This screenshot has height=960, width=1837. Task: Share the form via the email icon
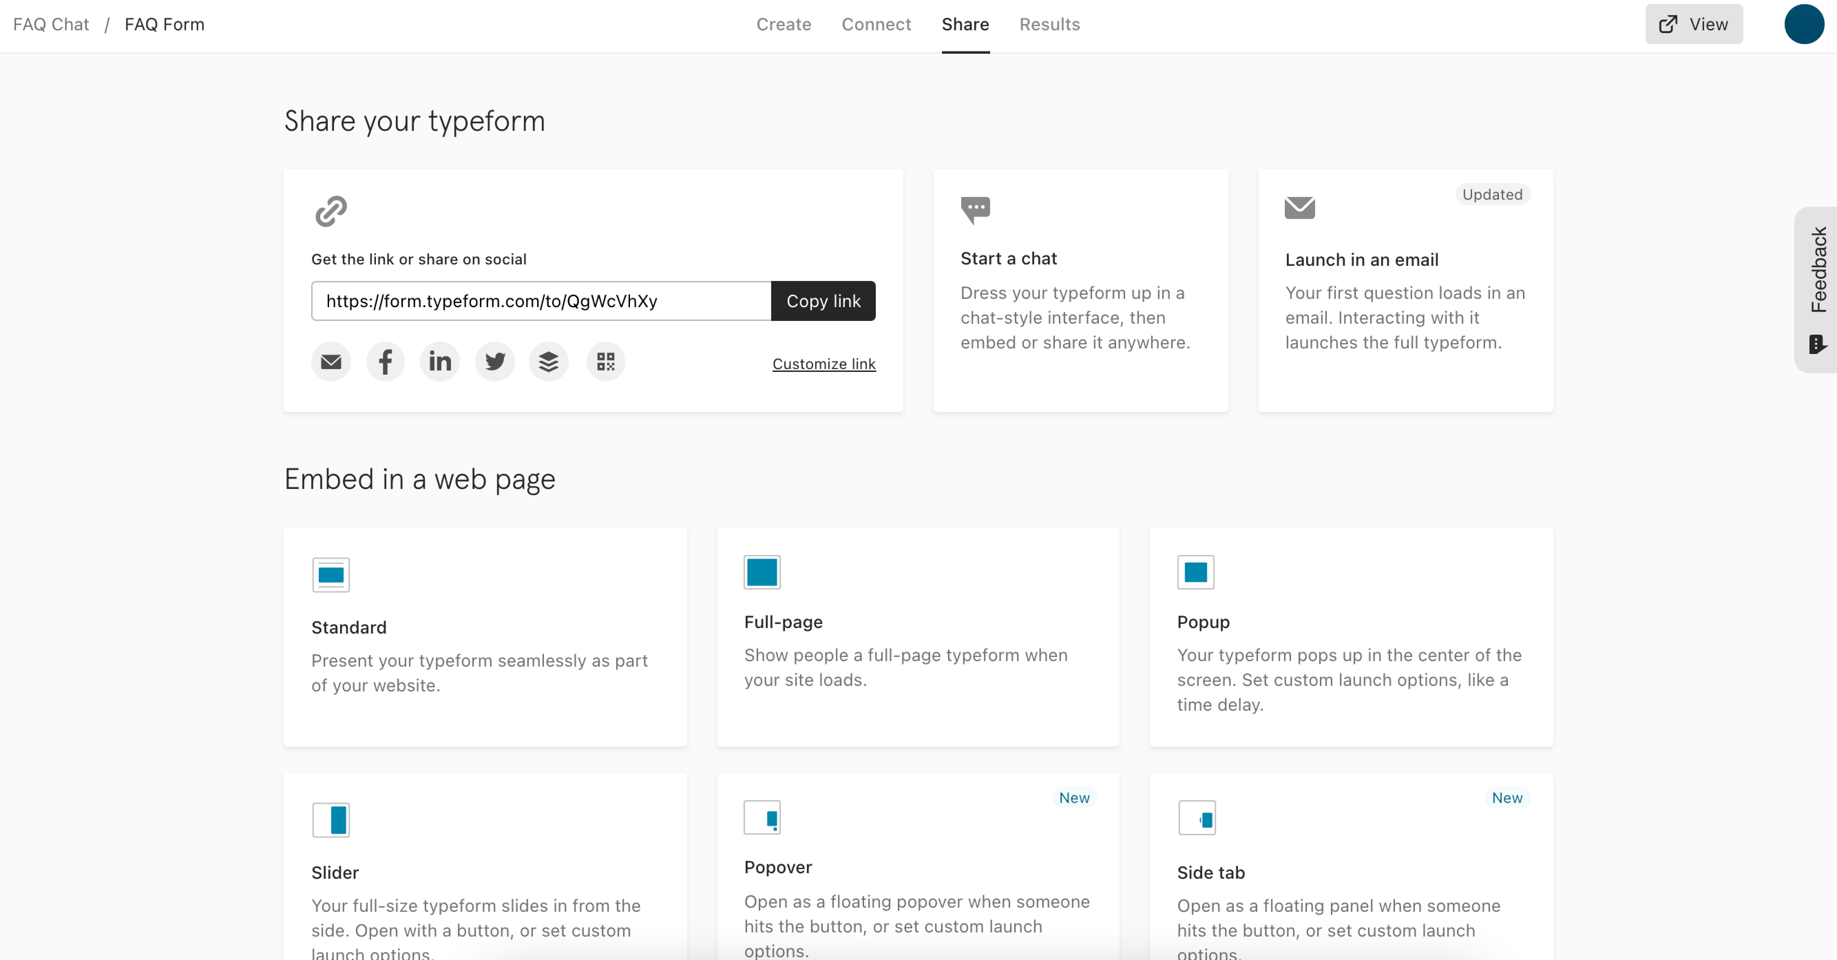(331, 362)
